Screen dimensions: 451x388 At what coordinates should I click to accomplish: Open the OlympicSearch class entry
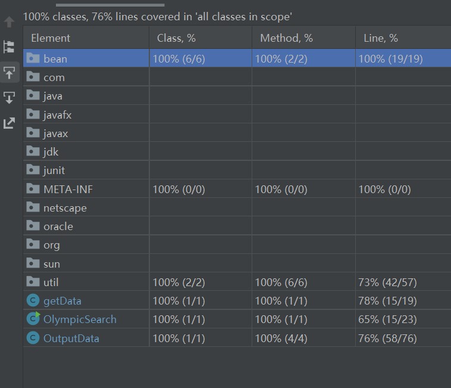click(x=237, y=319)
